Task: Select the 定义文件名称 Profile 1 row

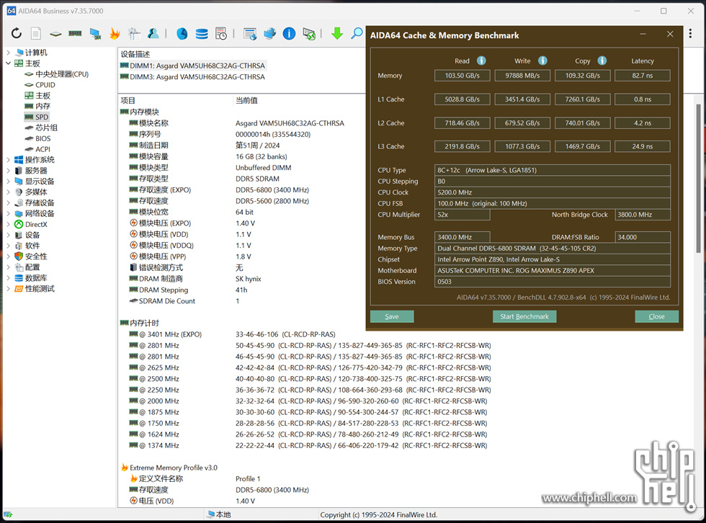Action: [195, 479]
